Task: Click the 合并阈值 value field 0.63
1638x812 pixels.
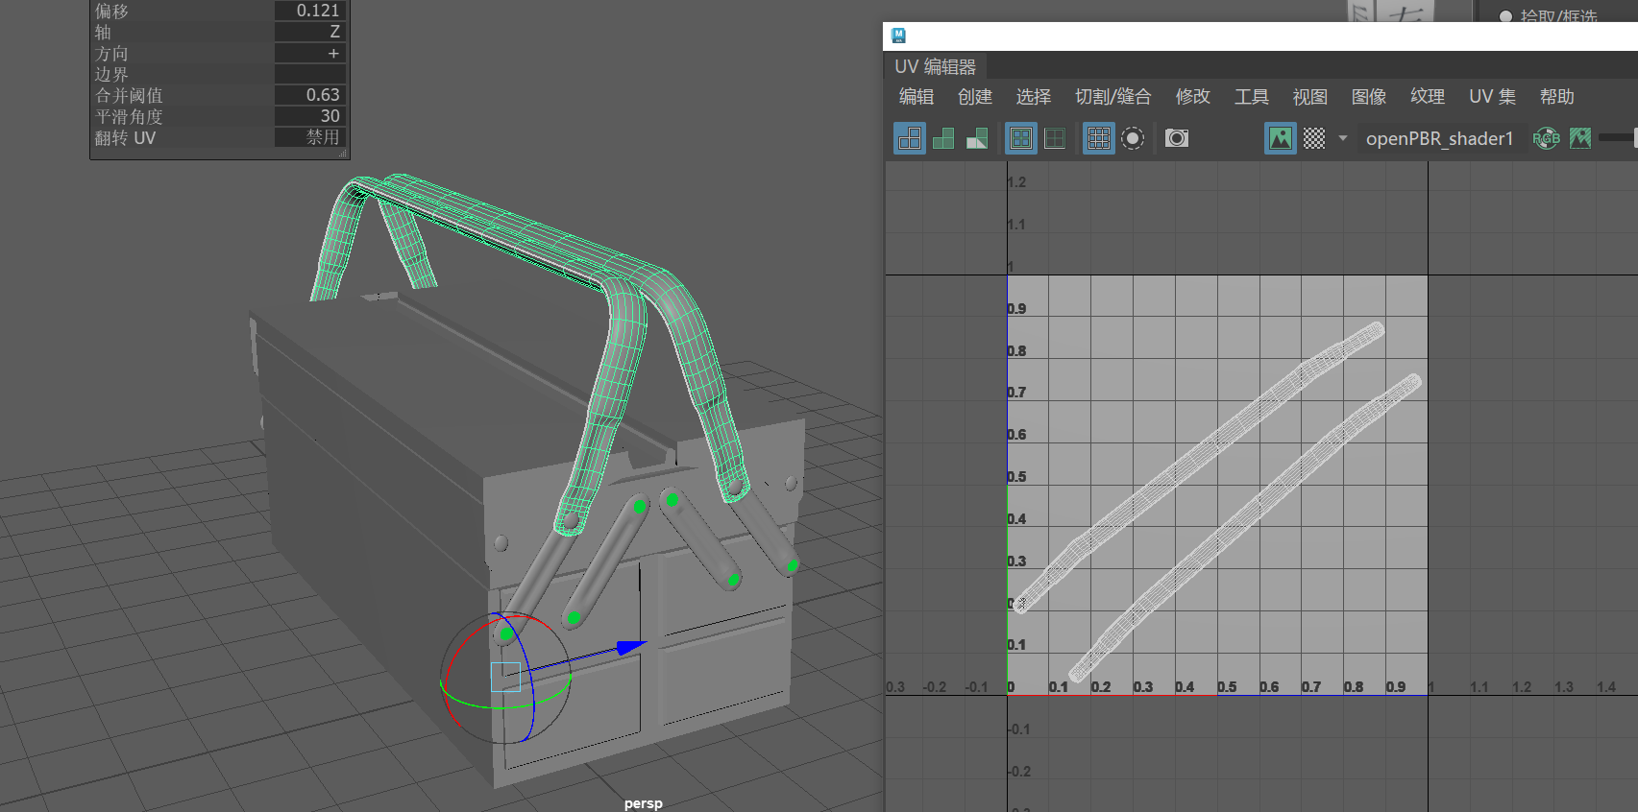Action: pos(310,95)
